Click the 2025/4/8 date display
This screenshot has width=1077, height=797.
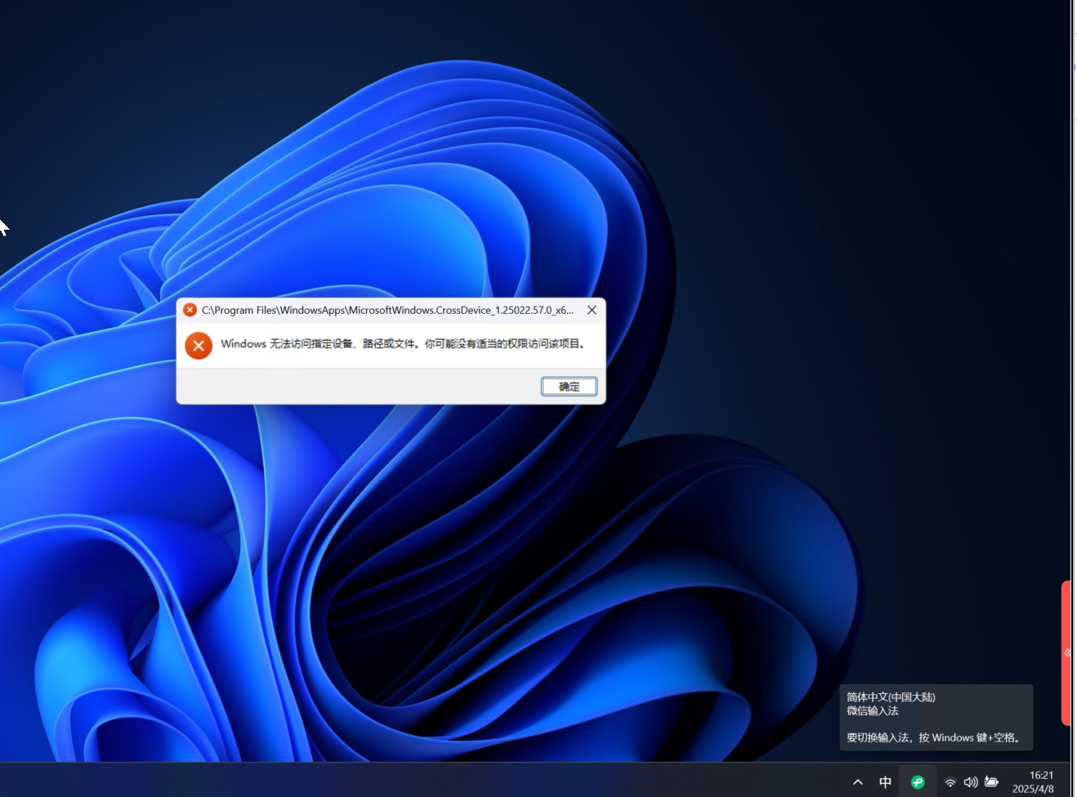pyautogui.click(x=1033, y=789)
